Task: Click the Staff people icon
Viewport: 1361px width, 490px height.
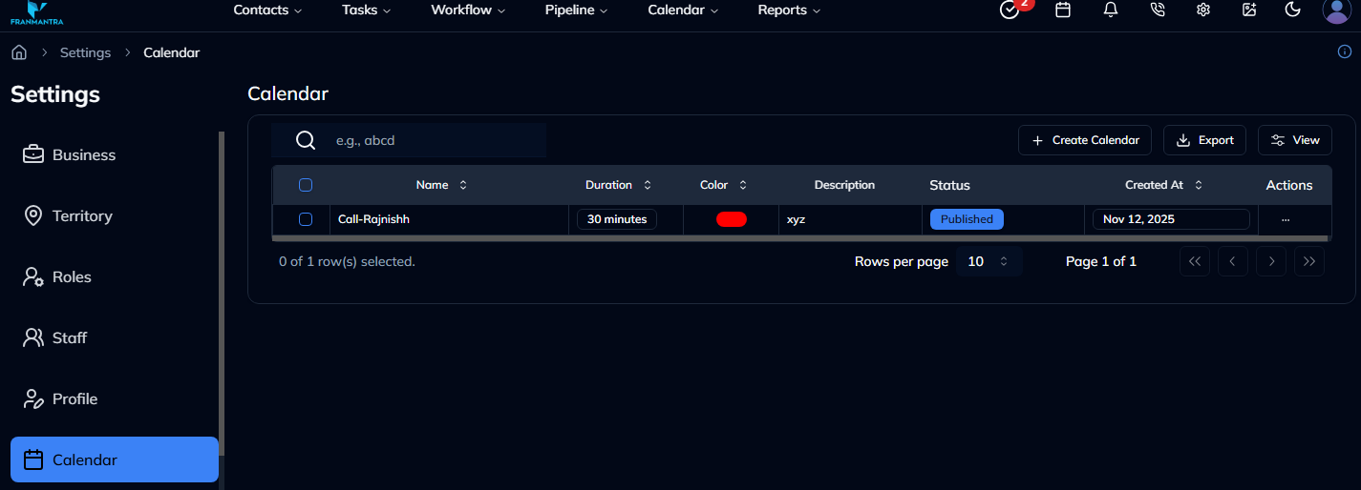Action: click(x=33, y=337)
